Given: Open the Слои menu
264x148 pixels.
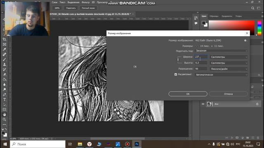Looking at the screenshot, I should [x=54, y=2].
